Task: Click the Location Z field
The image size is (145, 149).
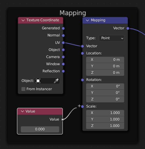Action: click(x=105, y=73)
